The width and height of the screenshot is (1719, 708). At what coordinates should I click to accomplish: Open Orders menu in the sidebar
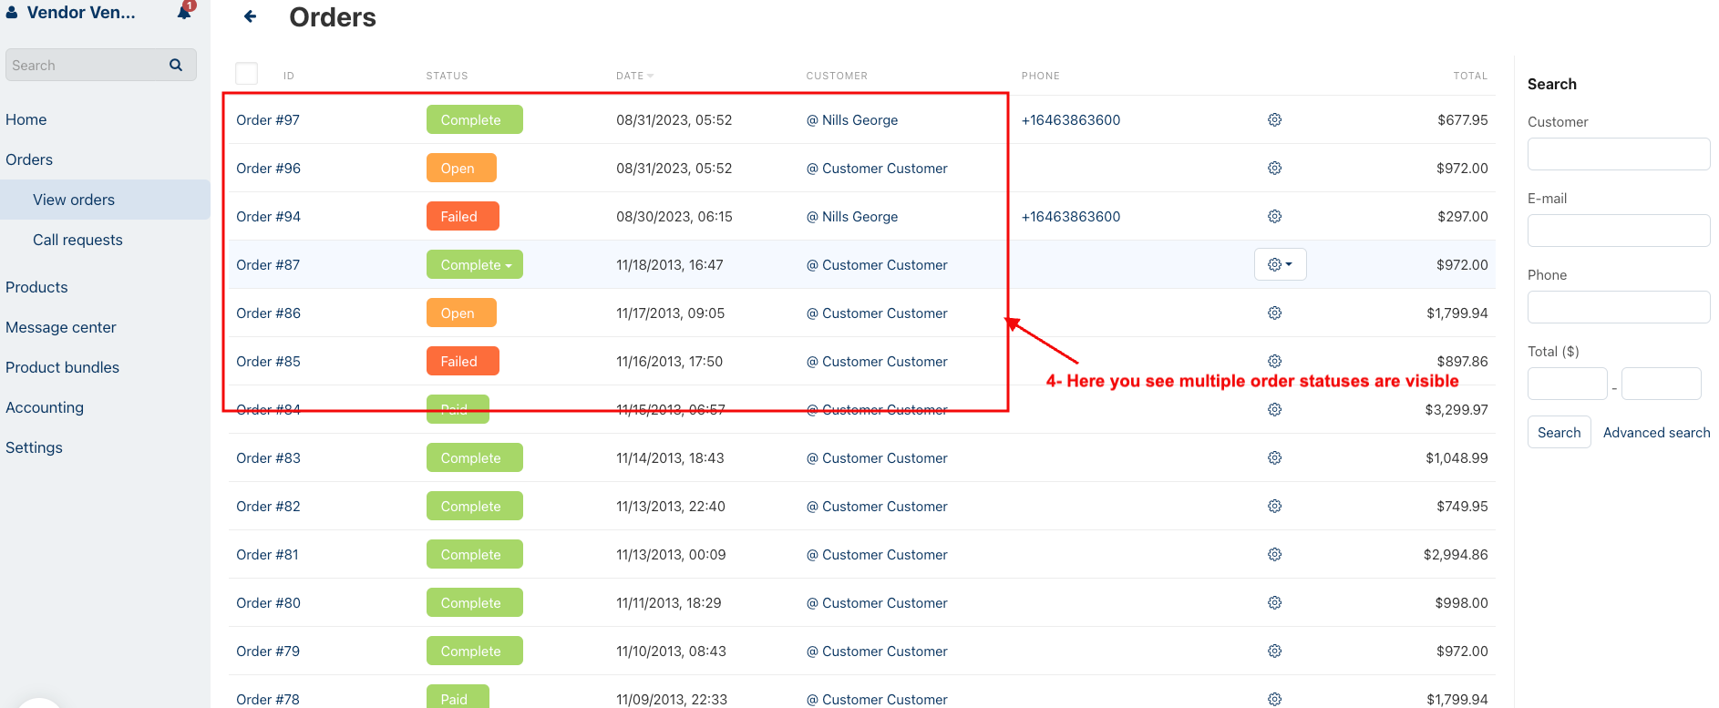[29, 159]
